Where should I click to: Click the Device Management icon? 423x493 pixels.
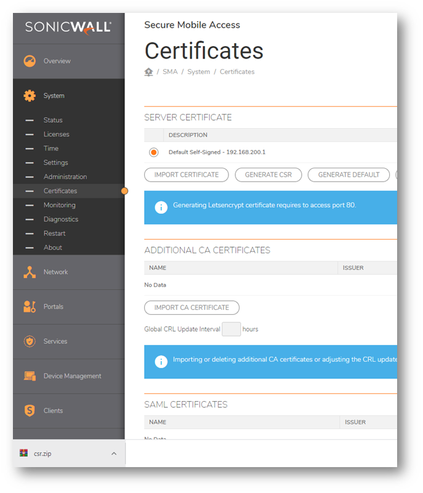pos(30,376)
